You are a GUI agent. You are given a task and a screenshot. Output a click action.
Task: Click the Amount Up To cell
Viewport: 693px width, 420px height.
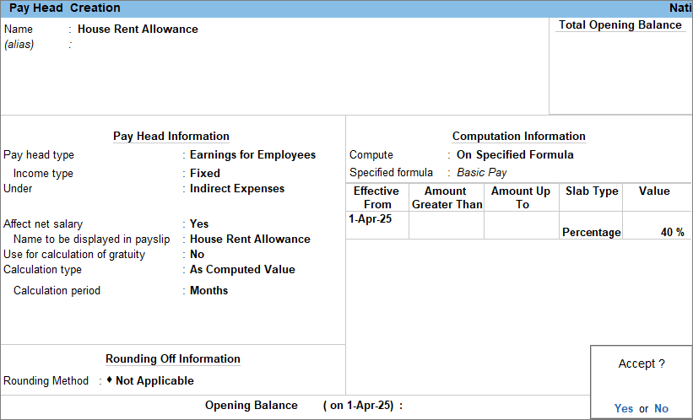click(x=522, y=225)
